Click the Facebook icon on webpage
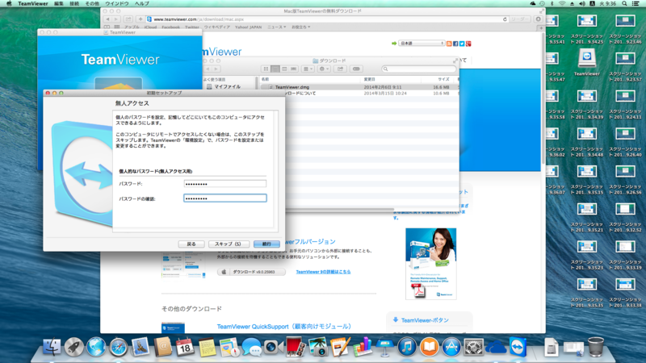The height and width of the screenshot is (363, 646). tap(455, 44)
